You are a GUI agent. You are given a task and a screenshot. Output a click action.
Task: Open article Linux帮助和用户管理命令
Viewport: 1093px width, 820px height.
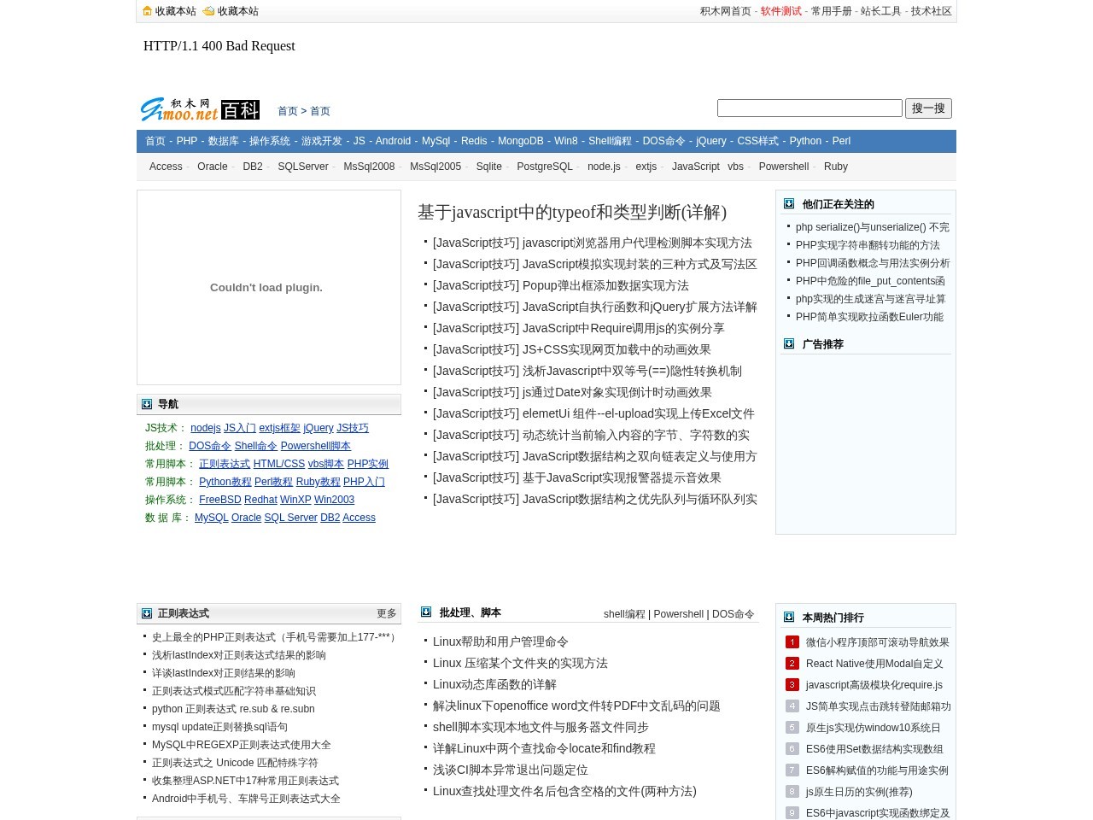(500, 641)
